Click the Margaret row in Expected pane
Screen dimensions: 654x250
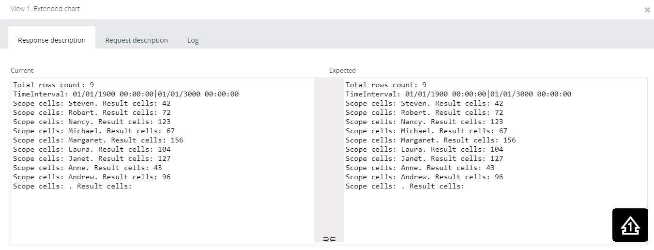pyautogui.click(x=430, y=140)
